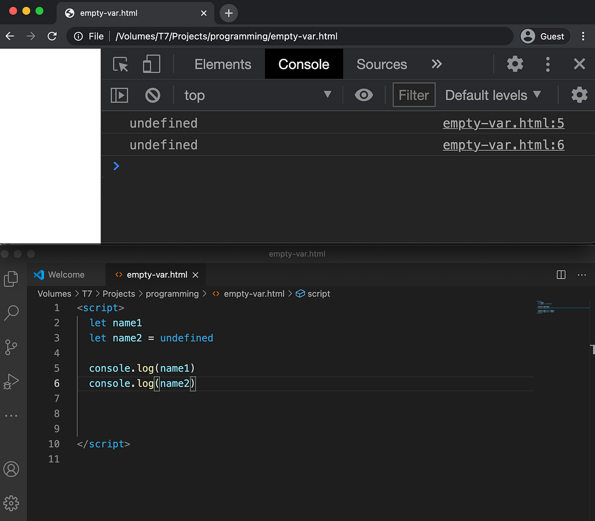This screenshot has height=521, width=595.
Task: Create a live expression with eye icon
Action: click(364, 95)
